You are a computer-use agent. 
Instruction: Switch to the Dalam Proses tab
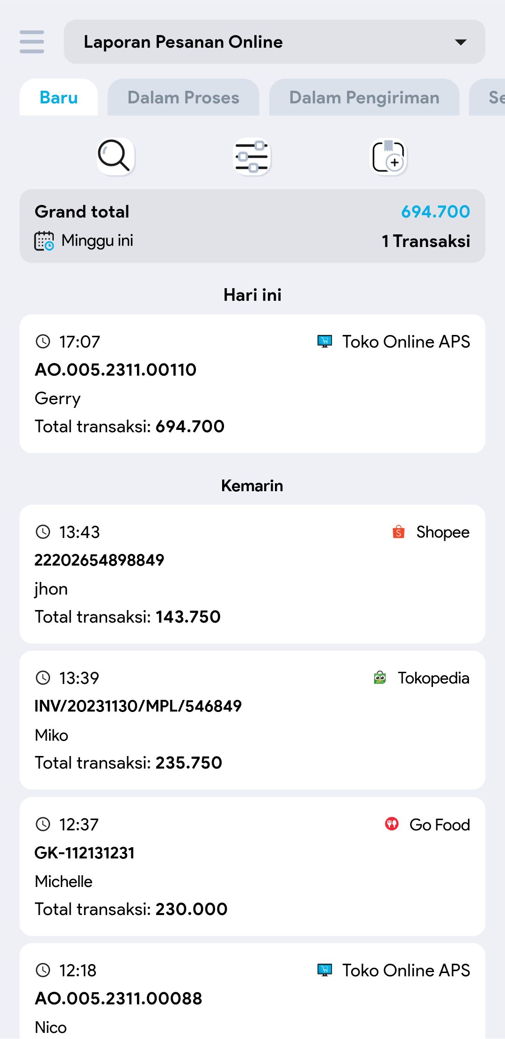coord(183,97)
